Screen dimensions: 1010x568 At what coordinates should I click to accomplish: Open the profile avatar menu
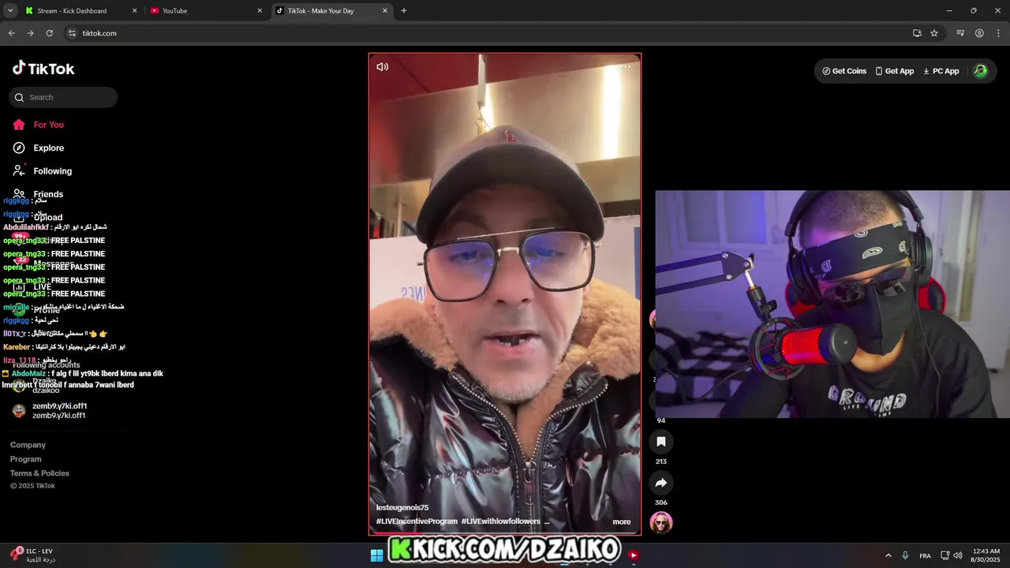point(980,71)
